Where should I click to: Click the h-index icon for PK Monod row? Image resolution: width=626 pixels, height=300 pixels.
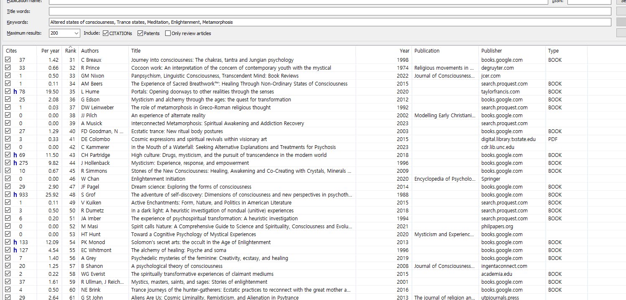tap(15, 242)
